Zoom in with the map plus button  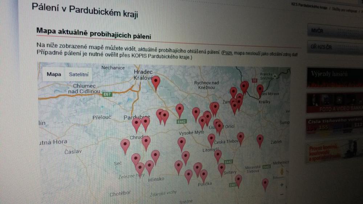282,185
